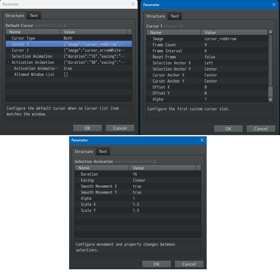
Task: Click the Activation Animatio… true row
Action: click(69, 68)
